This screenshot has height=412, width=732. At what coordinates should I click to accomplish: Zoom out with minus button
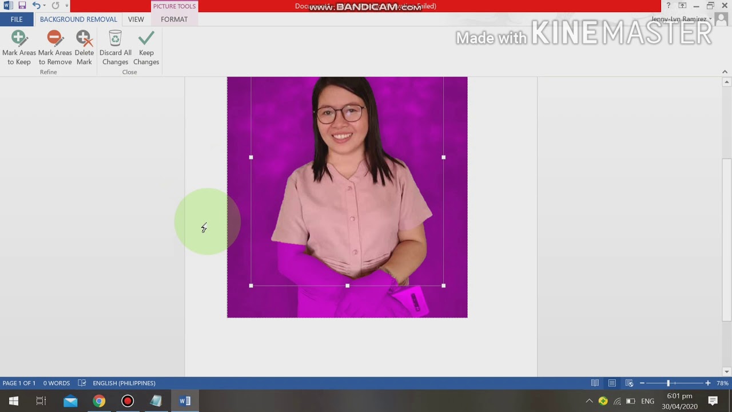[x=642, y=383]
